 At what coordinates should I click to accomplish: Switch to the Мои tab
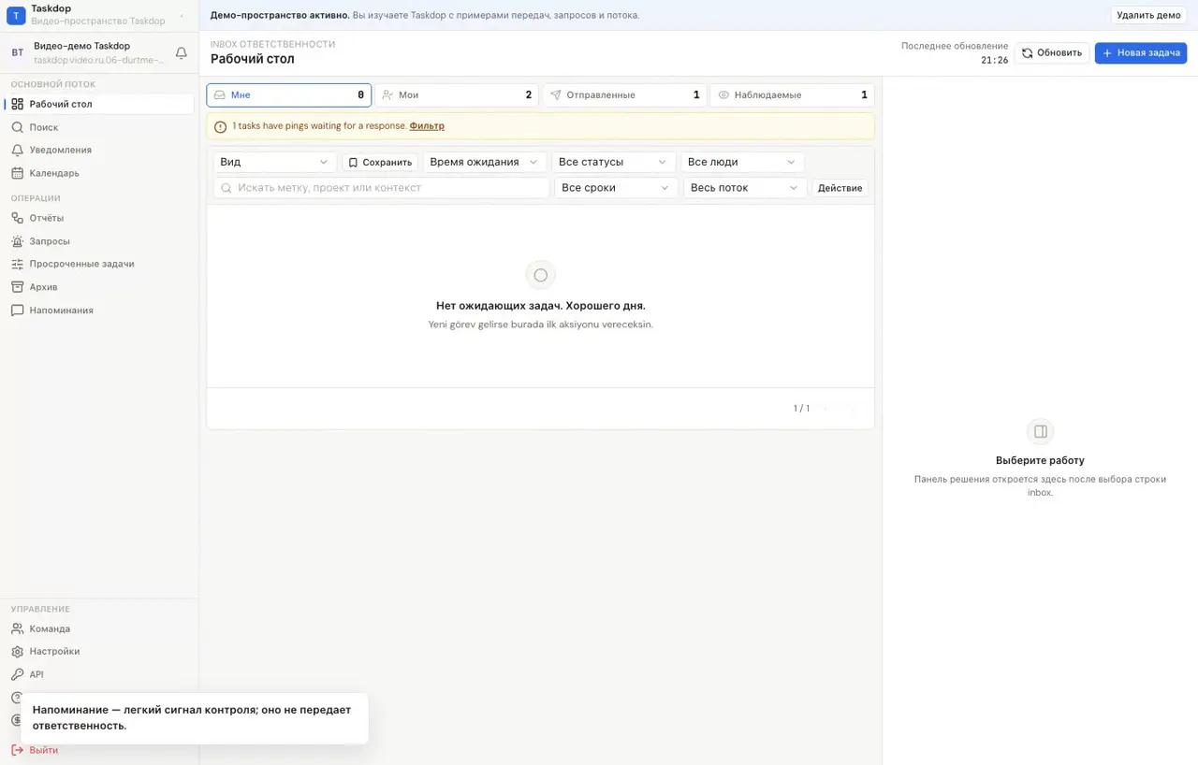(457, 94)
